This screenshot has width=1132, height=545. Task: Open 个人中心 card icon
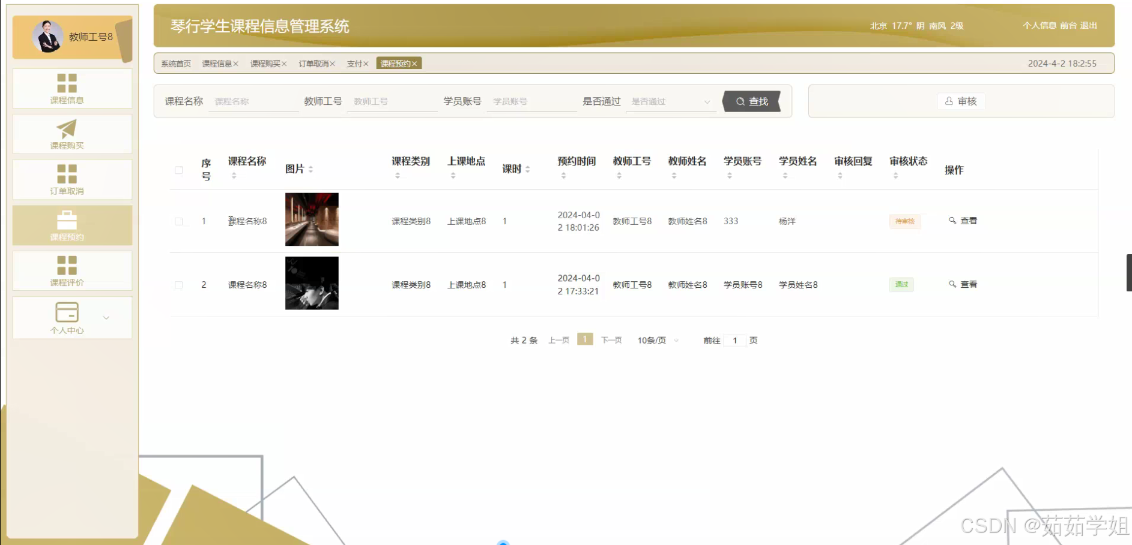[x=67, y=312]
